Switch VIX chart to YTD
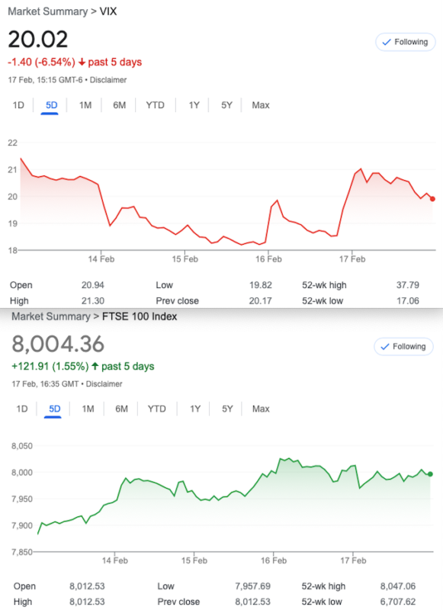The height and width of the screenshot is (610, 443). 156,105
